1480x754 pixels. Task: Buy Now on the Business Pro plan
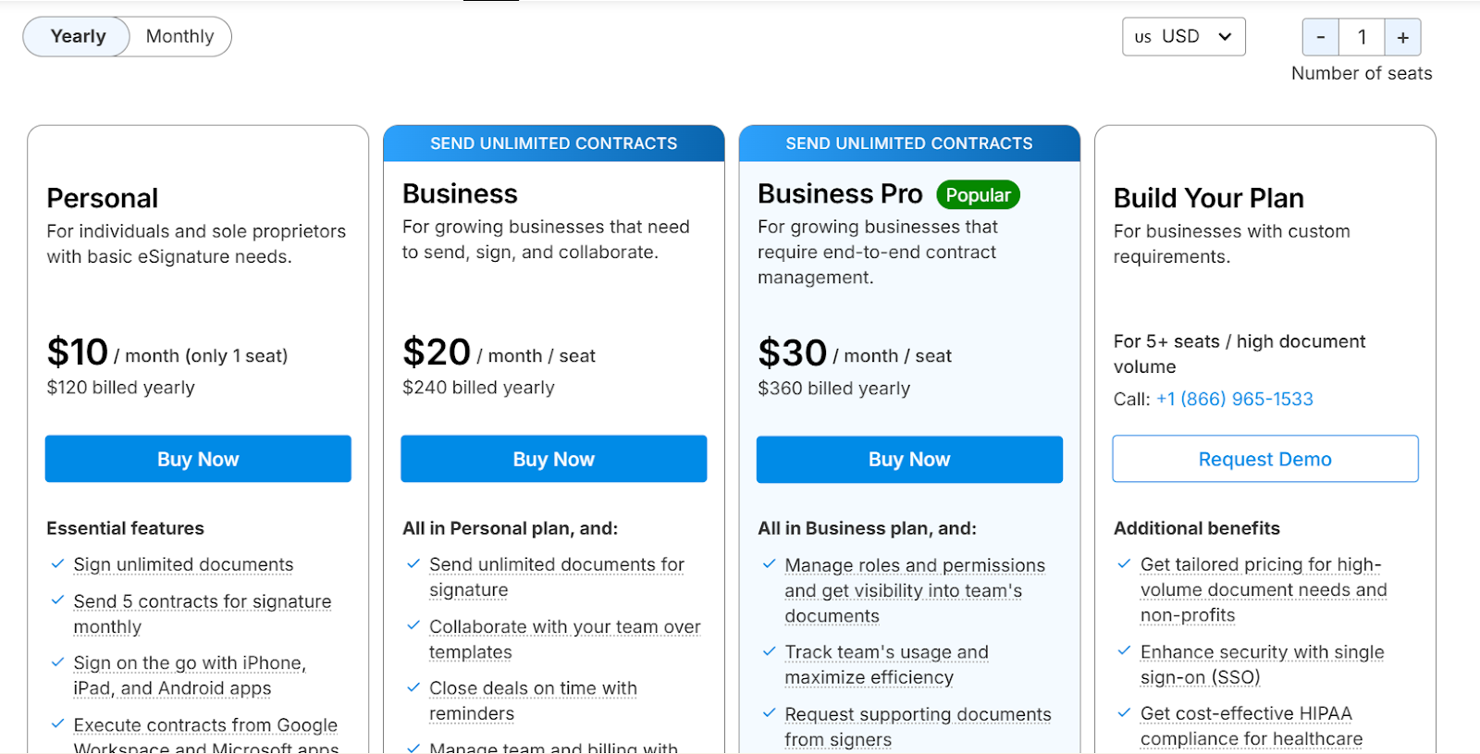point(908,459)
